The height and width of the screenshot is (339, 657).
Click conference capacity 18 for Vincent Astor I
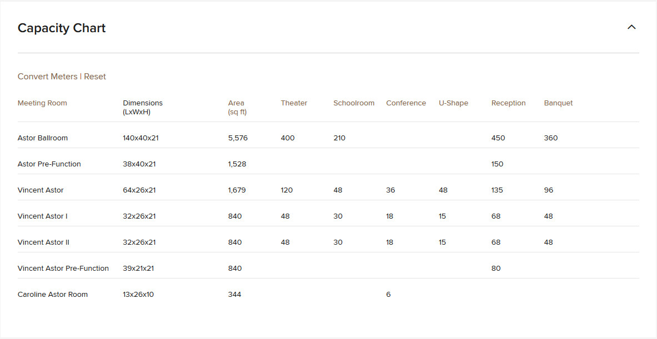coord(390,216)
